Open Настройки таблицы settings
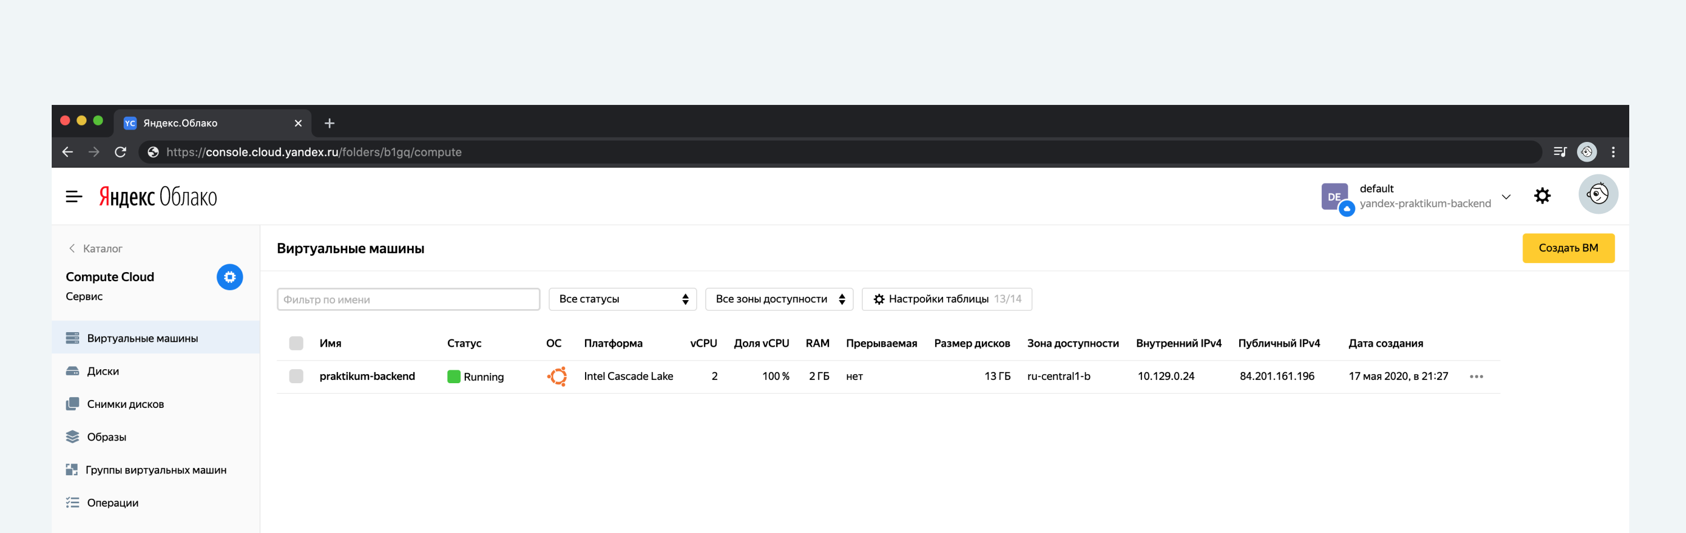 (946, 299)
